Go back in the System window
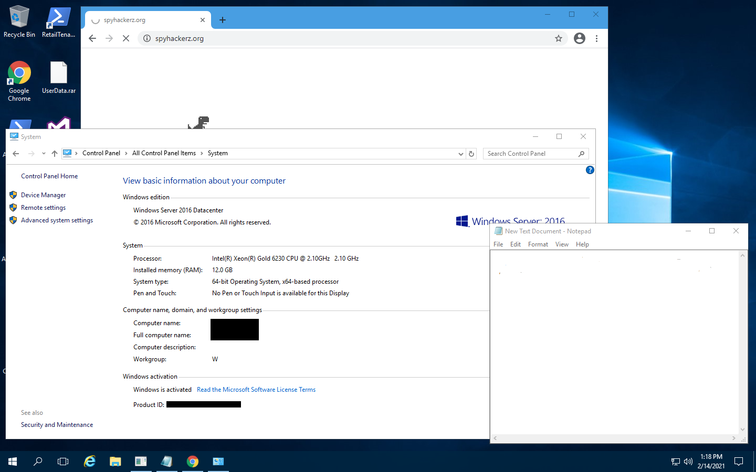This screenshot has height=472, width=756. pyautogui.click(x=16, y=154)
